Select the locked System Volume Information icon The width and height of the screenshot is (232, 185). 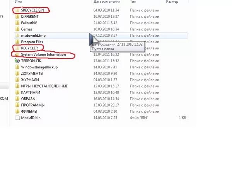(x=17, y=54)
